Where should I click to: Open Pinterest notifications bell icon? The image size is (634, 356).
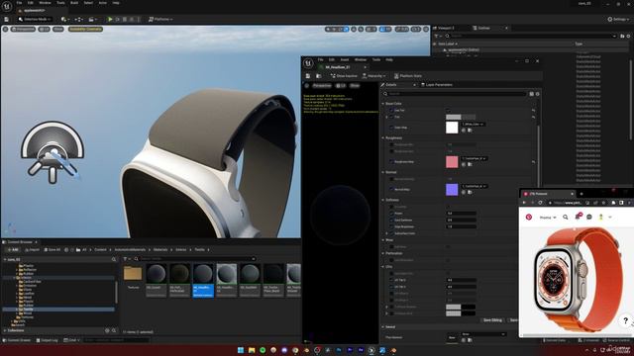coord(578,217)
